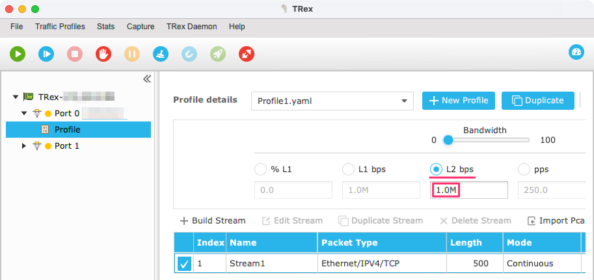Screen dimensions: 594x280
Task: Select the pps radio button
Action: 524,170
